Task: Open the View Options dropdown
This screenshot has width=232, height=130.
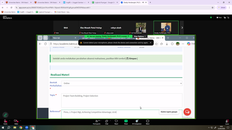Action: [x=140, y=36]
